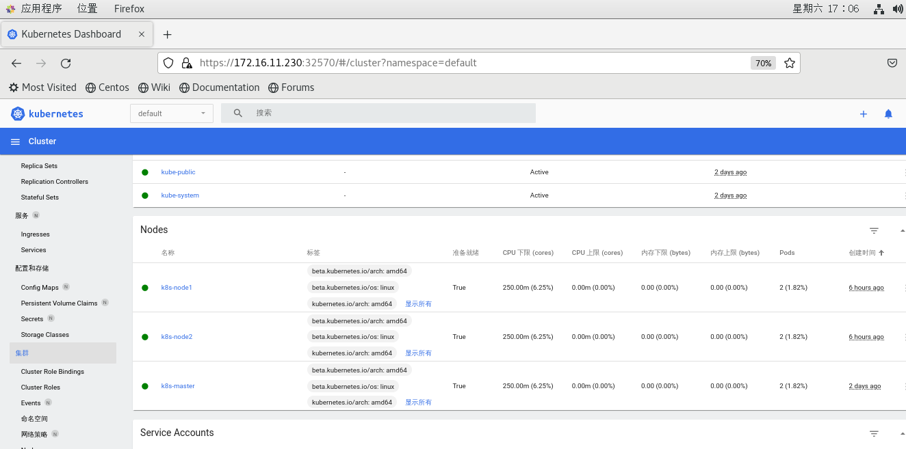906x449 pixels.
Task: Select Cluster Roles in the sidebar
Action: pos(40,387)
